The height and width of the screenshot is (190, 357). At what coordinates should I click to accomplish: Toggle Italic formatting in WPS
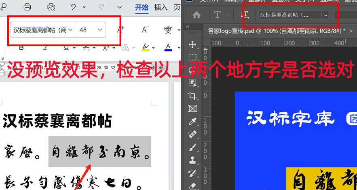point(45,47)
